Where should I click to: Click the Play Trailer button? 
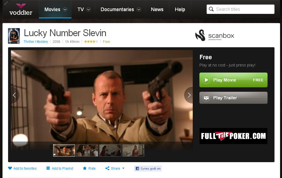[233, 98]
